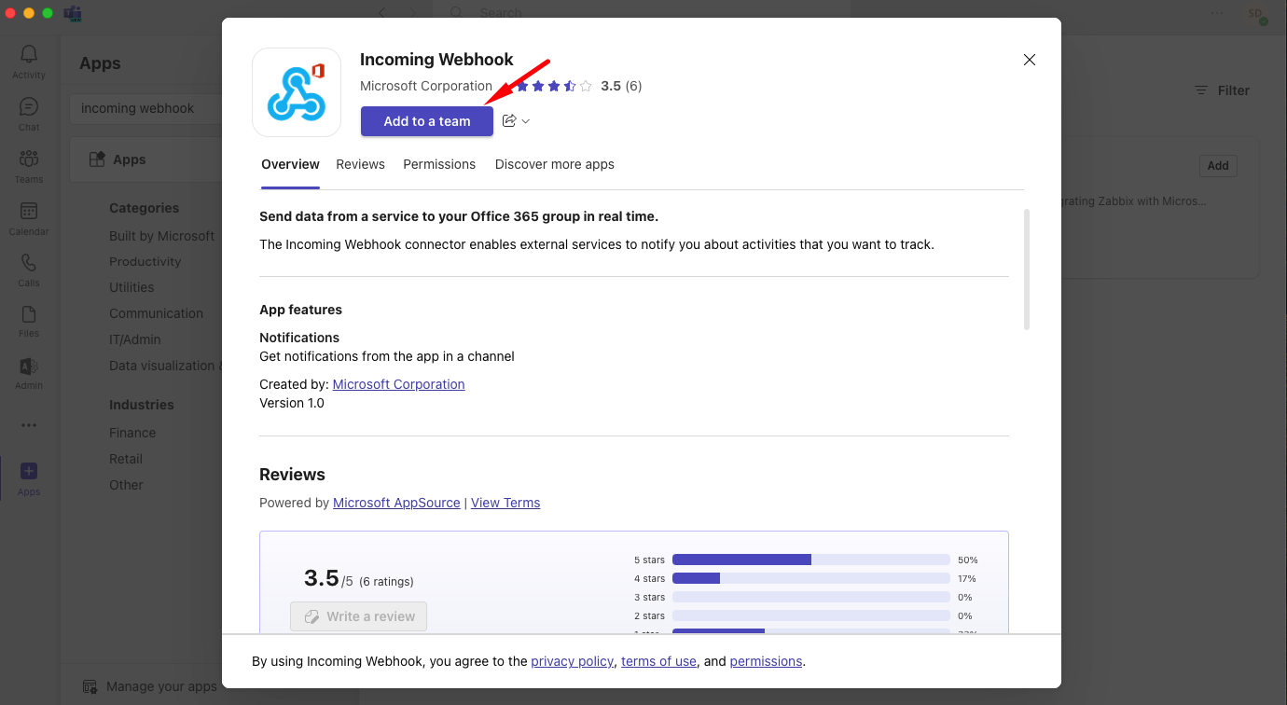Click the 3 stars rating bar
The height and width of the screenshot is (705, 1287).
coord(811,597)
